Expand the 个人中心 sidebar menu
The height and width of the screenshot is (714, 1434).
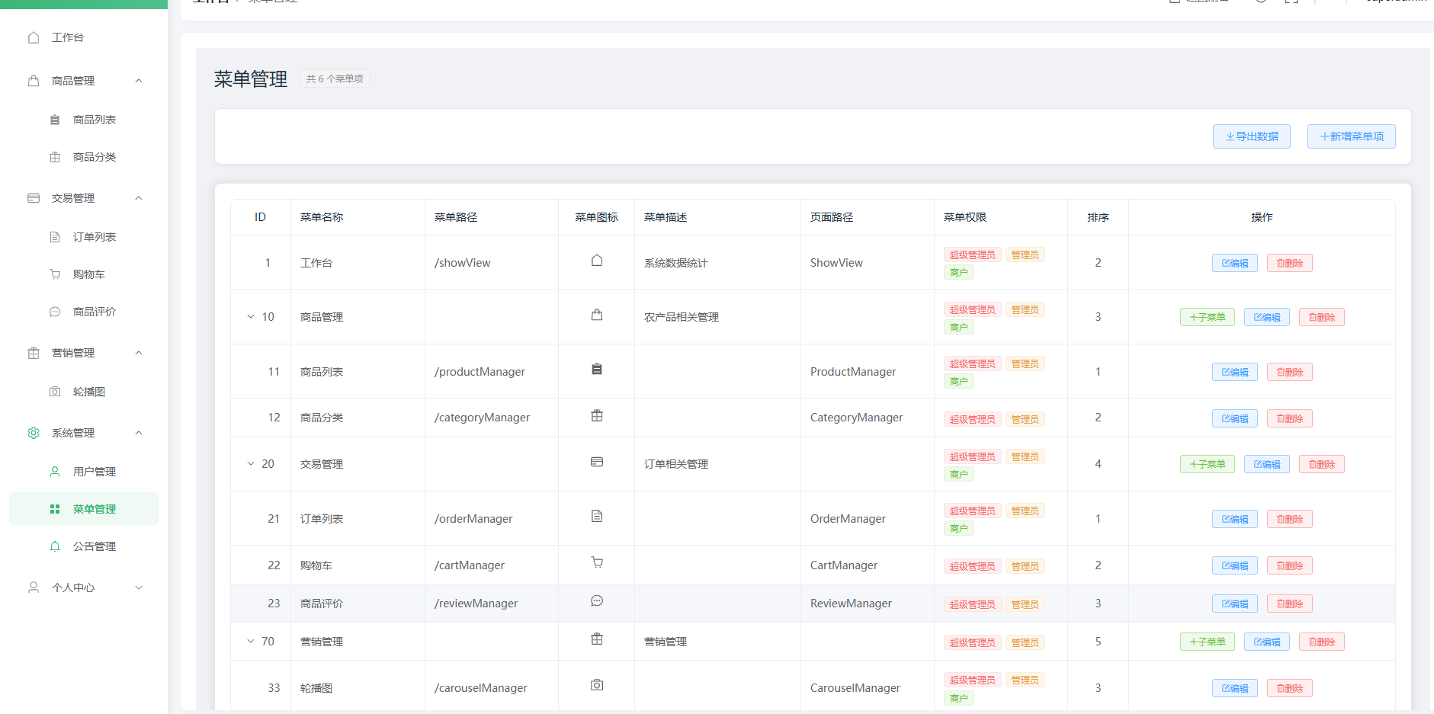(x=139, y=588)
